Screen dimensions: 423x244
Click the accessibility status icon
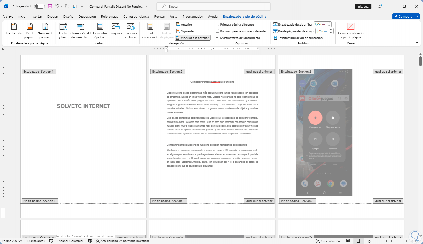click(x=98, y=241)
